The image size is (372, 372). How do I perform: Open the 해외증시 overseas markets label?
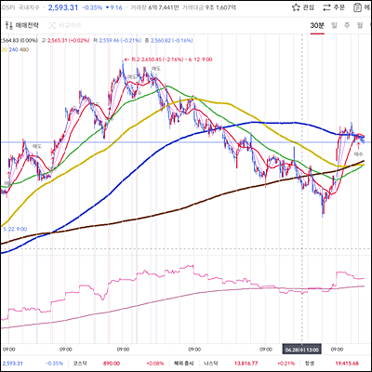[x=183, y=364]
